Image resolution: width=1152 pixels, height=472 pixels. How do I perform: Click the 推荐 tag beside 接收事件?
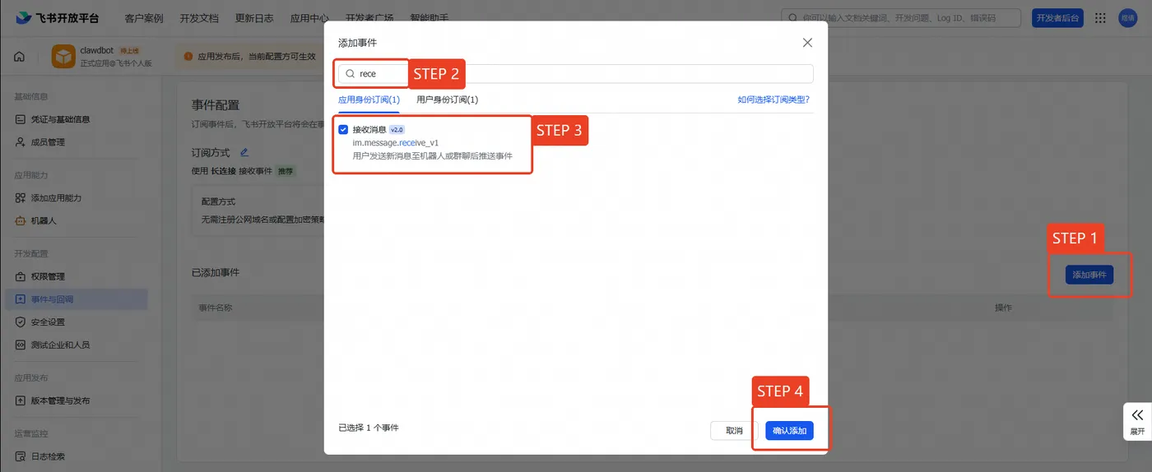(x=285, y=172)
